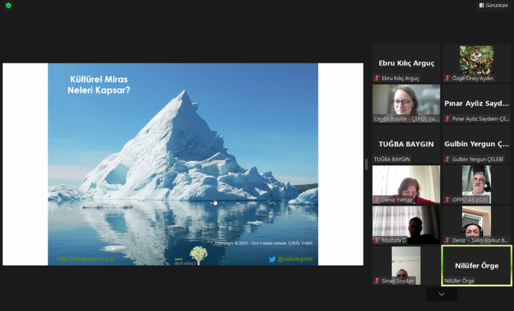Click Mustafa D's muted mic icon
The height and width of the screenshot is (311, 514).
377,240
